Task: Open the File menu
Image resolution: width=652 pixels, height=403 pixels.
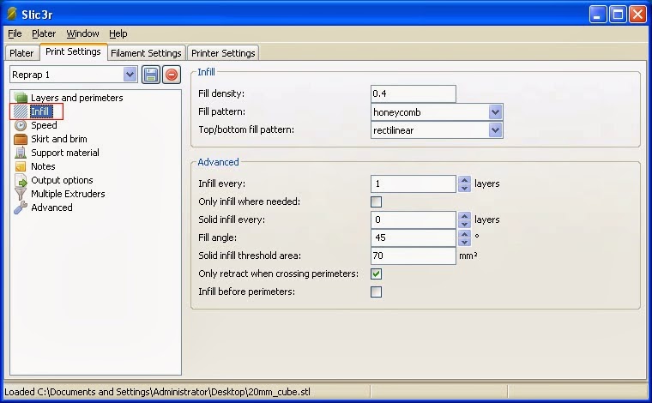Action: pos(15,33)
